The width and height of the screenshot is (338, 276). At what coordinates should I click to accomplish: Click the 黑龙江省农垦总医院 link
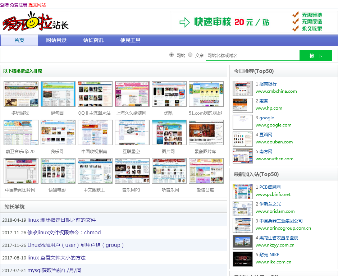[279, 238]
